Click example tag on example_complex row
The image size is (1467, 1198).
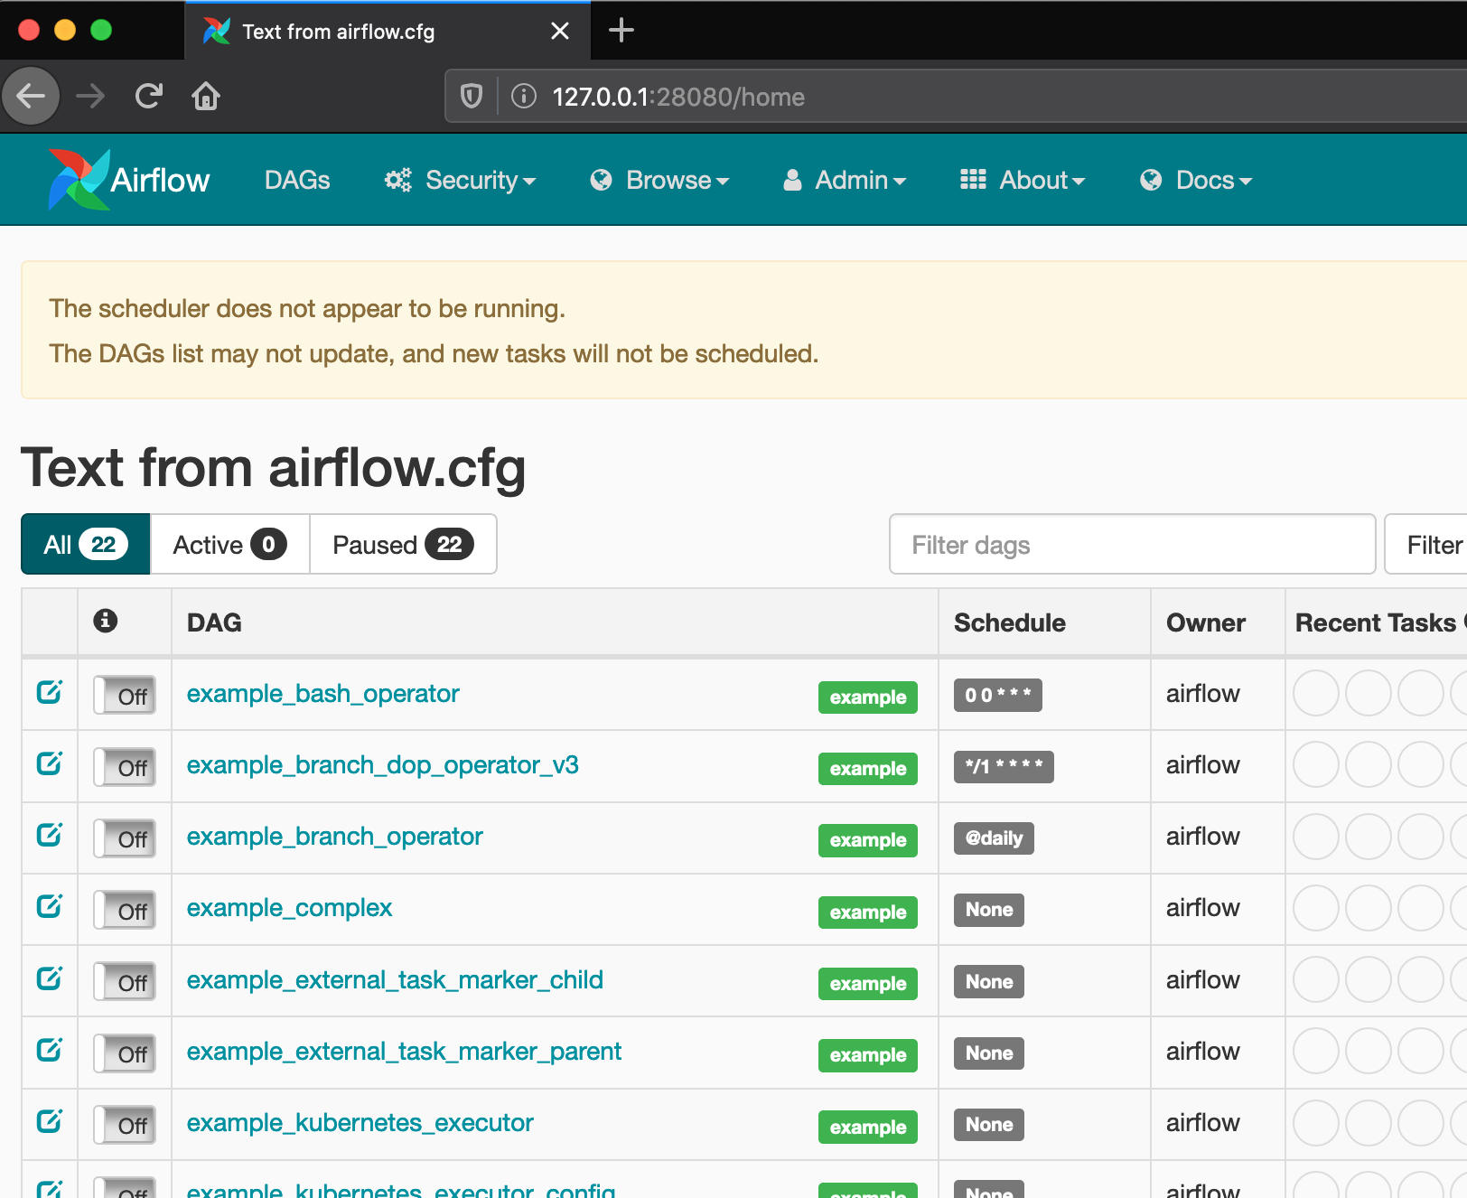point(867,912)
